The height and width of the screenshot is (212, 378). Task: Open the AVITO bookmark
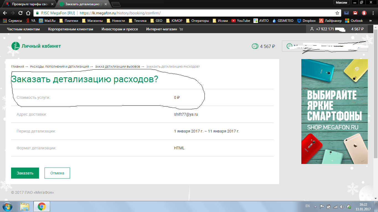click(261, 21)
